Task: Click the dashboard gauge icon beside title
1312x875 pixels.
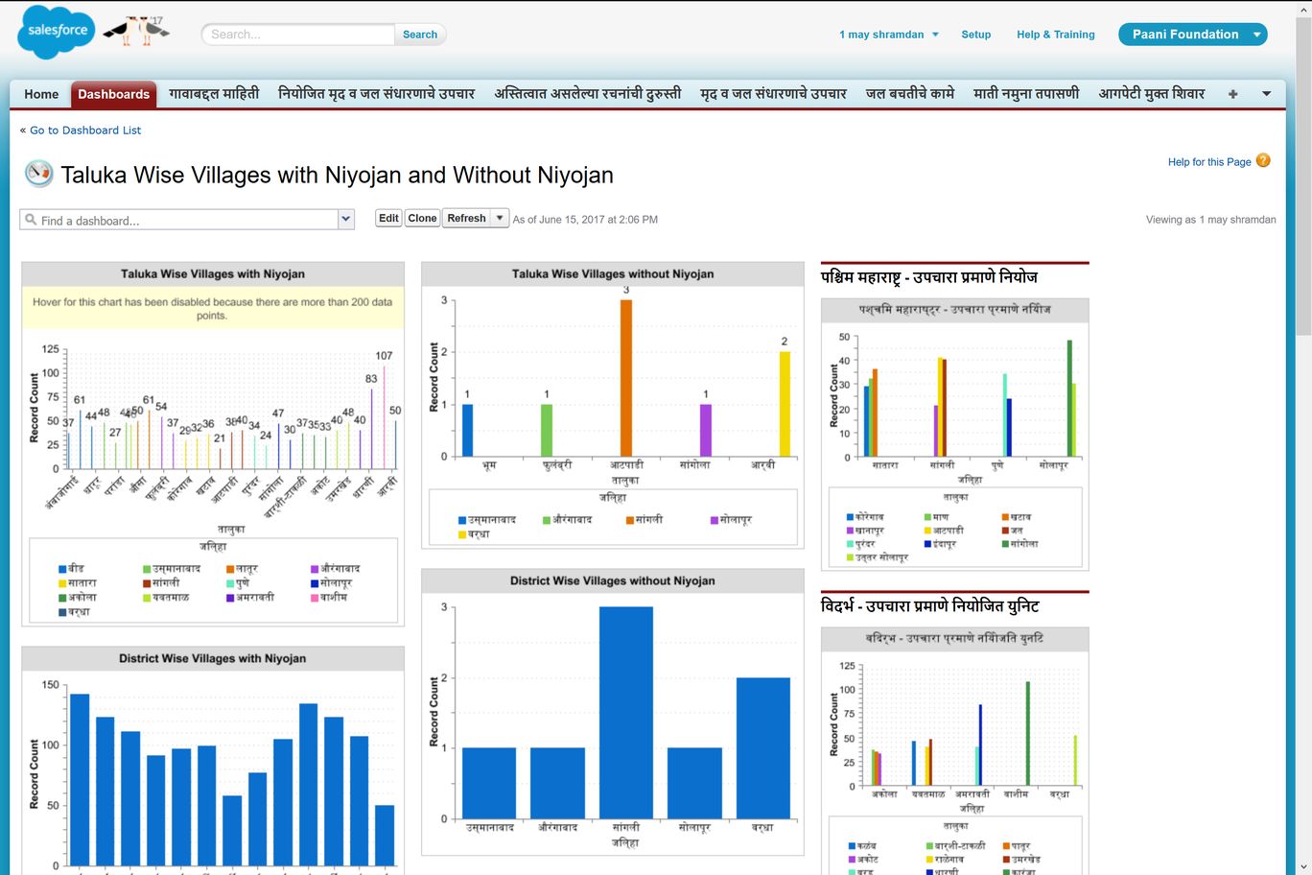Action: point(38,174)
